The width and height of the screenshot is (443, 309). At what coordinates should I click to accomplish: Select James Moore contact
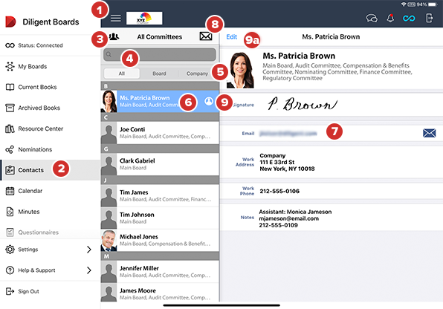[160, 293]
